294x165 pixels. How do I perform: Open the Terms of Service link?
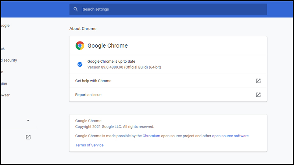(x=89, y=145)
